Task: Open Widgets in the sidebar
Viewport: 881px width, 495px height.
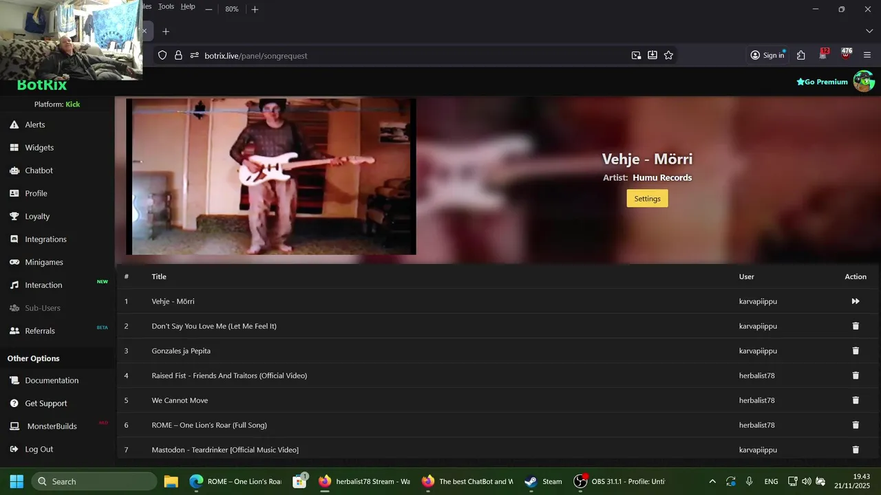Action: 39,148
